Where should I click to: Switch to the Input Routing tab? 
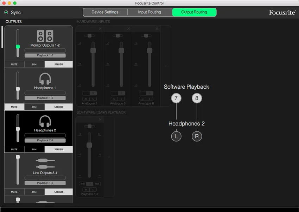point(149,12)
